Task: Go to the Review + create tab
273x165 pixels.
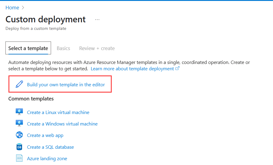Action: click(x=97, y=48)
